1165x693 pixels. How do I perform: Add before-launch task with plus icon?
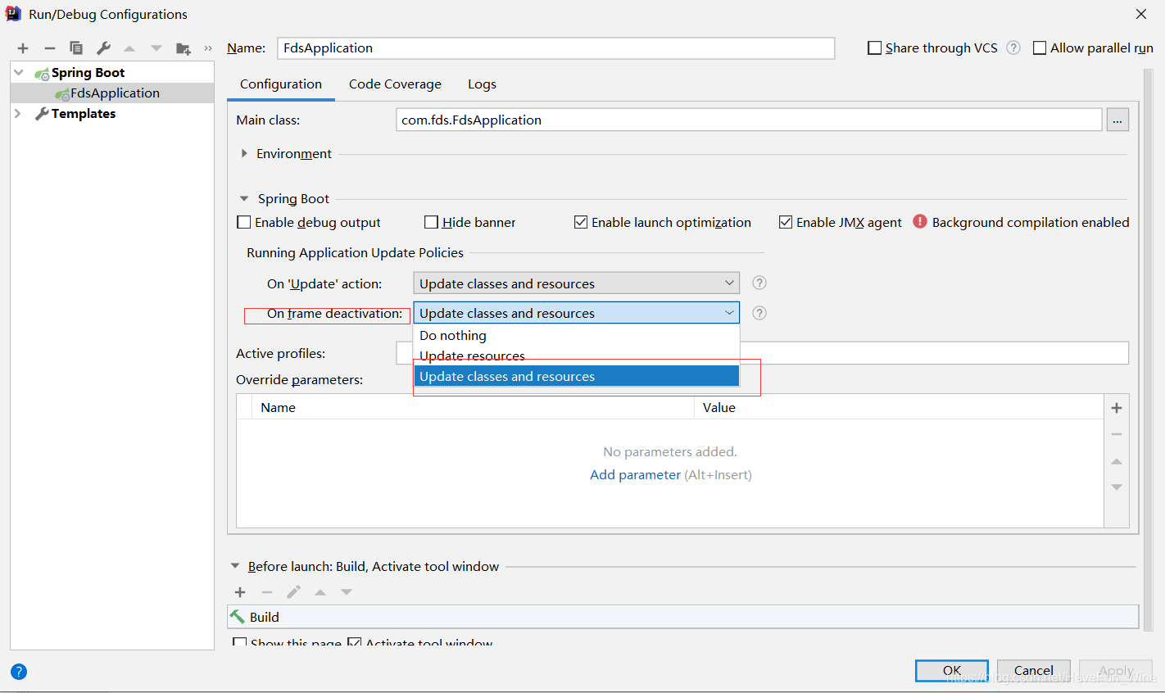coord(240,592)
